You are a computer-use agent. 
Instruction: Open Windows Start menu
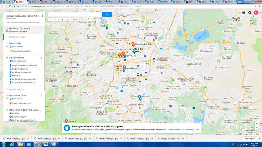point(3,144)
